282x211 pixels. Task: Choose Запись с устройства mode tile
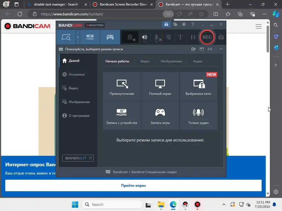coord(122,115)
